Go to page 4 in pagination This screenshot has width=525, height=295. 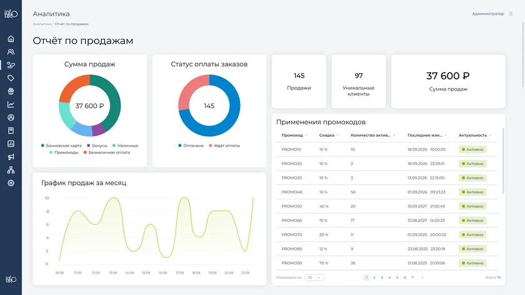pyautogui.click(x=390, y=277)
